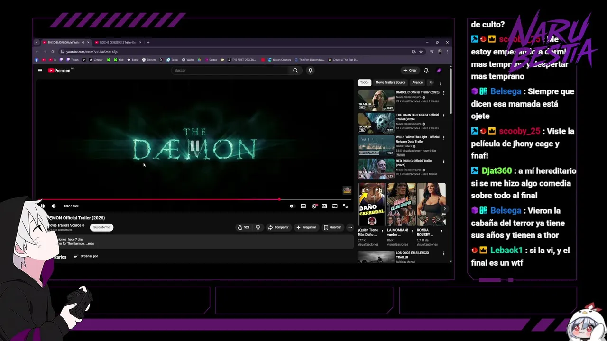This screenshot has height=341, width=607.
Task: Open the Sorteo bookmark
Action: coord(211,60)
